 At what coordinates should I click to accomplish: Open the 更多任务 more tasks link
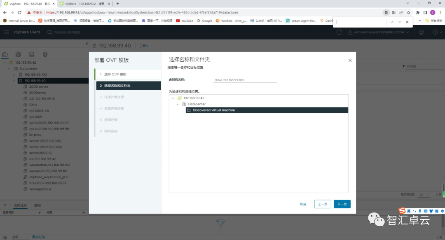(39, 237)
